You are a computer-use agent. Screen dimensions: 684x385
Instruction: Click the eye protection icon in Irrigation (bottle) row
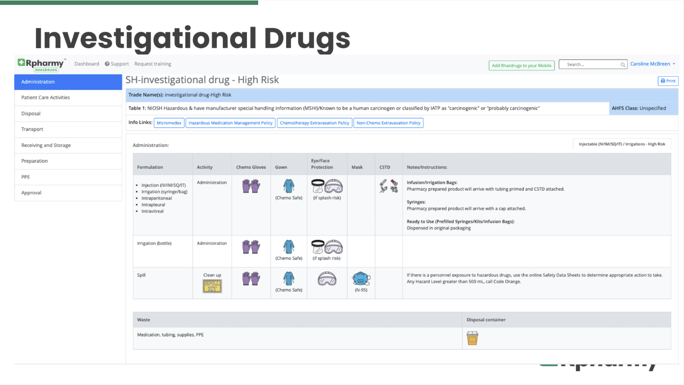tap(327, 247)
